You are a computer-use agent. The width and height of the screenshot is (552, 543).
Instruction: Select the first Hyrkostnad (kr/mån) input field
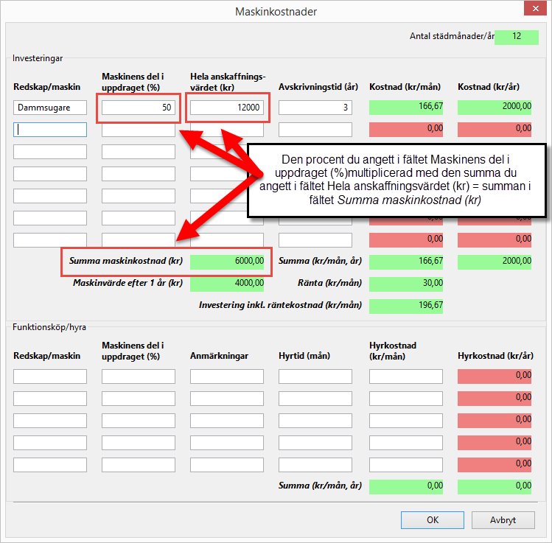(x=406, y=376)
